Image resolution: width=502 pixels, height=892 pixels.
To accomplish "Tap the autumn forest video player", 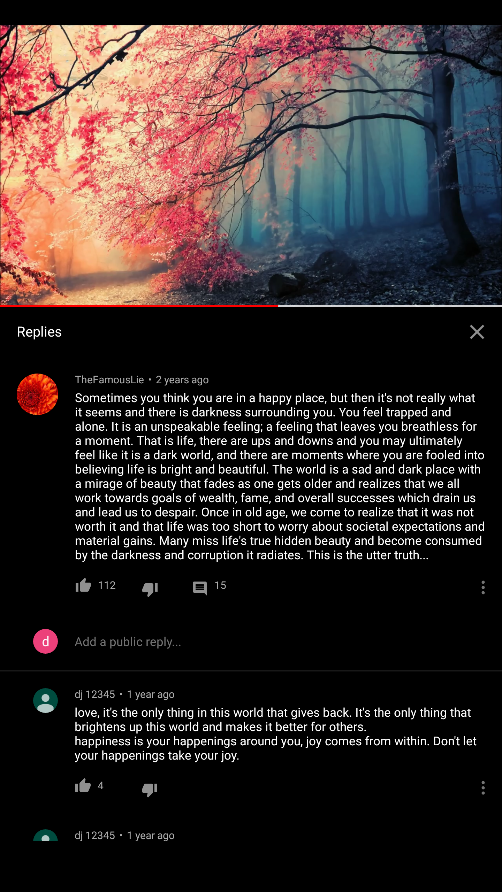I will point(251,165).
